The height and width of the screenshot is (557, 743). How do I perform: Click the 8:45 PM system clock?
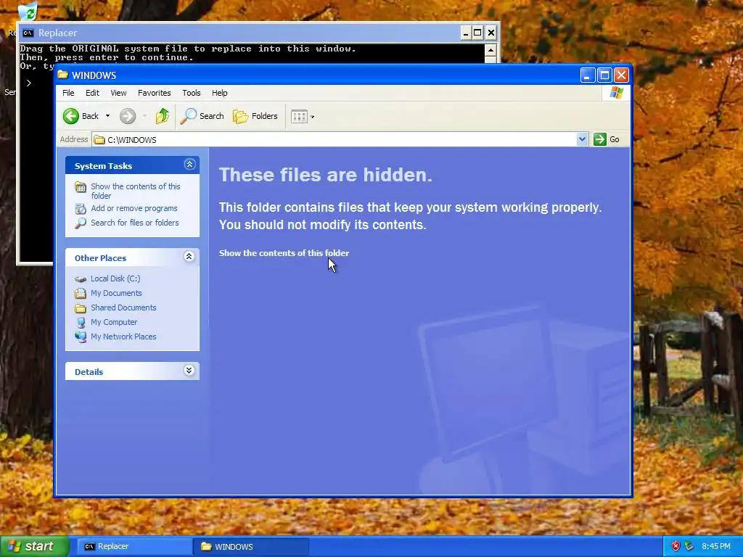tap(716, 546)
